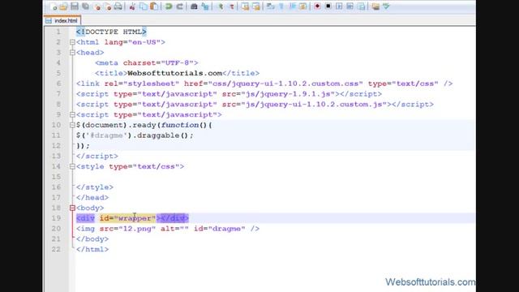Image resolution: width=519 pixels, height=292 pixels.
Task: Run macro multiple times icon
Action: coord(350,6)
